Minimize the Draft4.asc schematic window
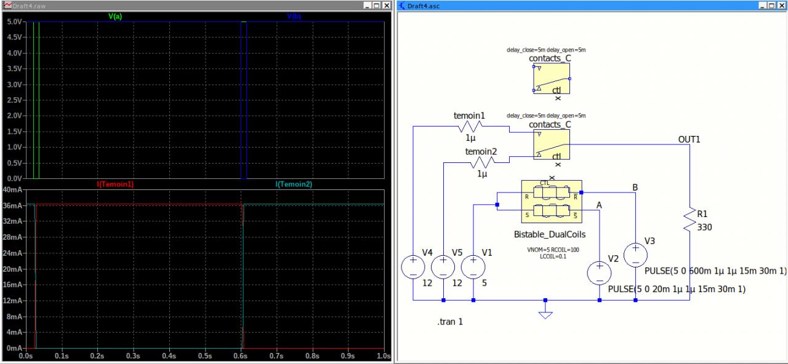This screenshot has height=364, width=788. pos(763,5)
